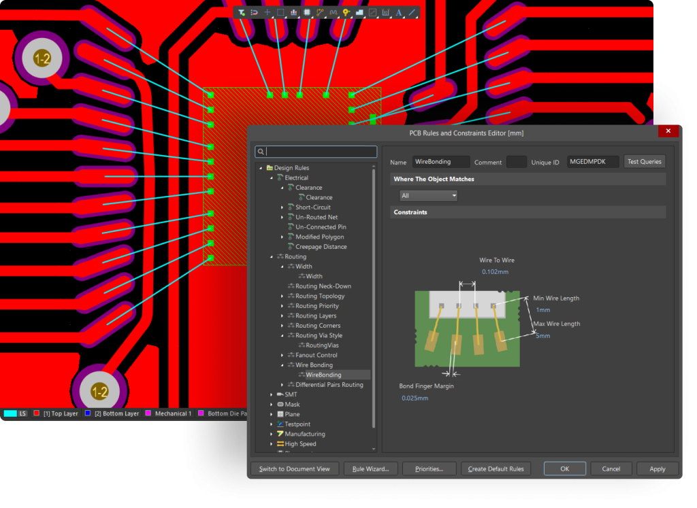
Task: Collapse the Routing Via Style node
Action: pos(282,336)
